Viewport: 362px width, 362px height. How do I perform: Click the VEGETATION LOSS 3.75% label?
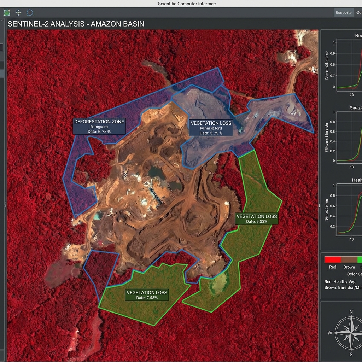[x=211, y=128]
